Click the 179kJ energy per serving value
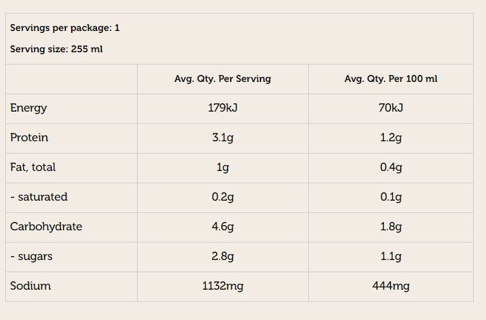The image size is (486, 320). [x=222, y=108]
